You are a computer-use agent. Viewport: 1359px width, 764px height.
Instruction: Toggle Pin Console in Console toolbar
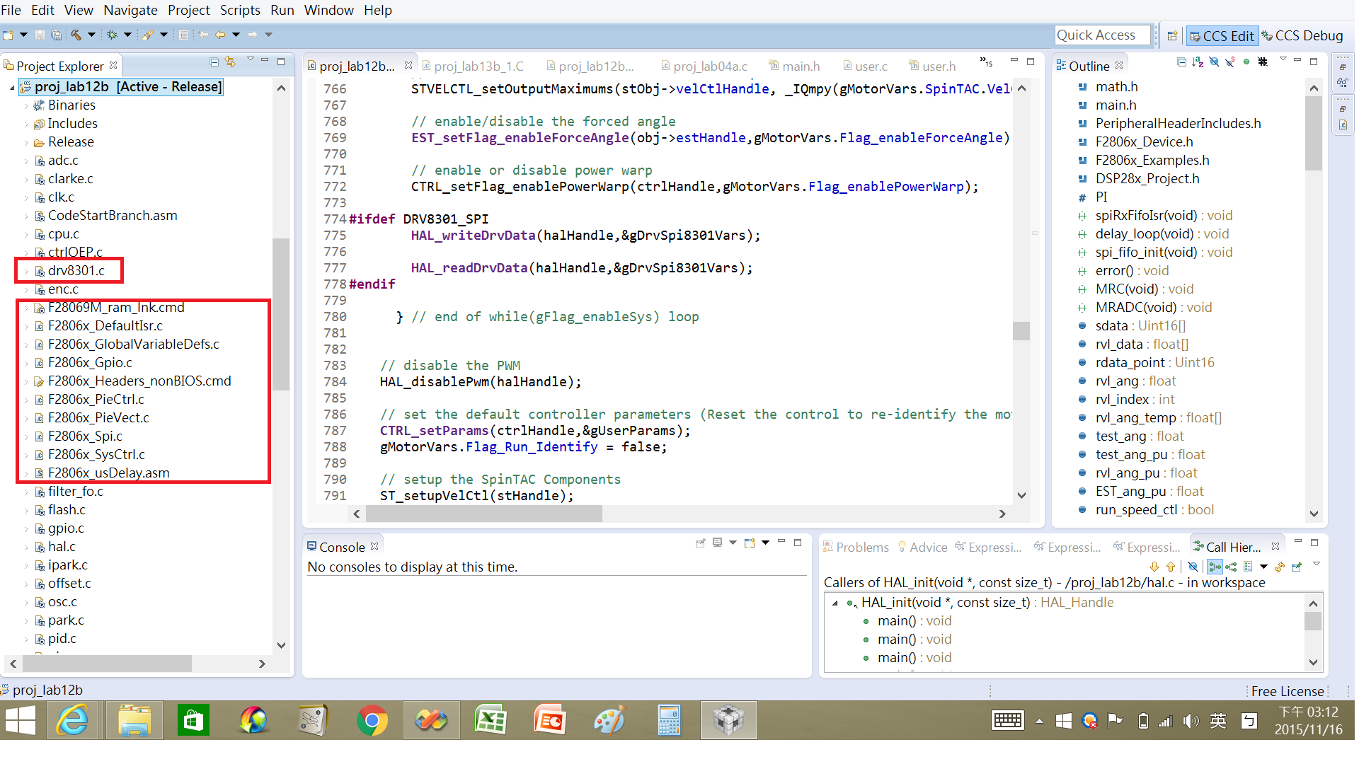coord(701,543)
